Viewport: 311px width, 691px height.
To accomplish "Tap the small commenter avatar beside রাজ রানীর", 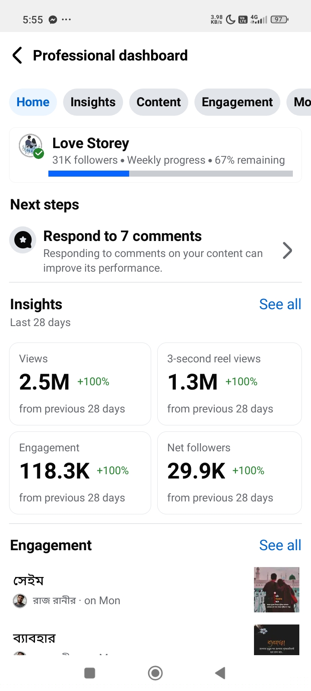I will [20, 601].
